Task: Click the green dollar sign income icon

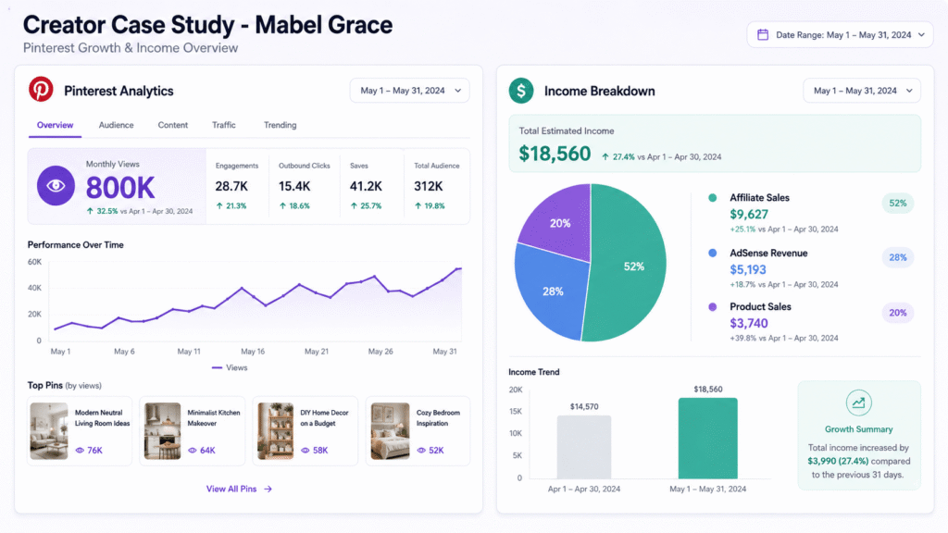Action: click(x=521, y=91)
